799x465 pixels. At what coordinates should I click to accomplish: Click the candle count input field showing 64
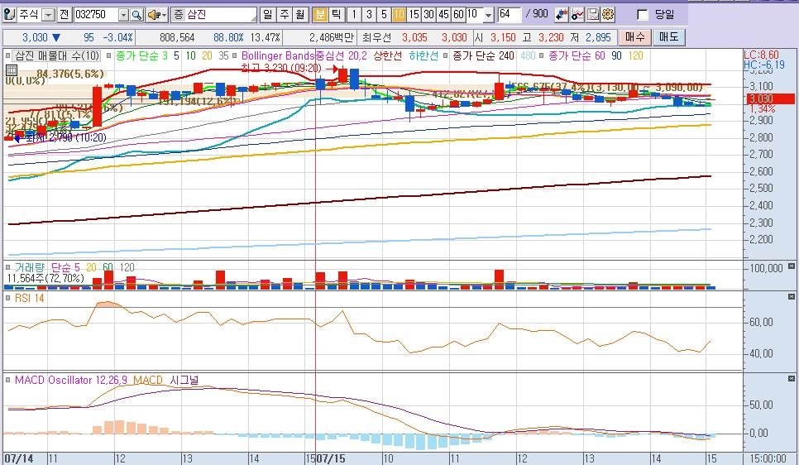tap(510, 15)
